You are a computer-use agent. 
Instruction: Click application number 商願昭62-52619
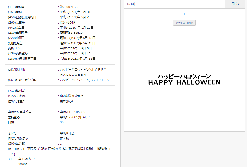[71, 33]
